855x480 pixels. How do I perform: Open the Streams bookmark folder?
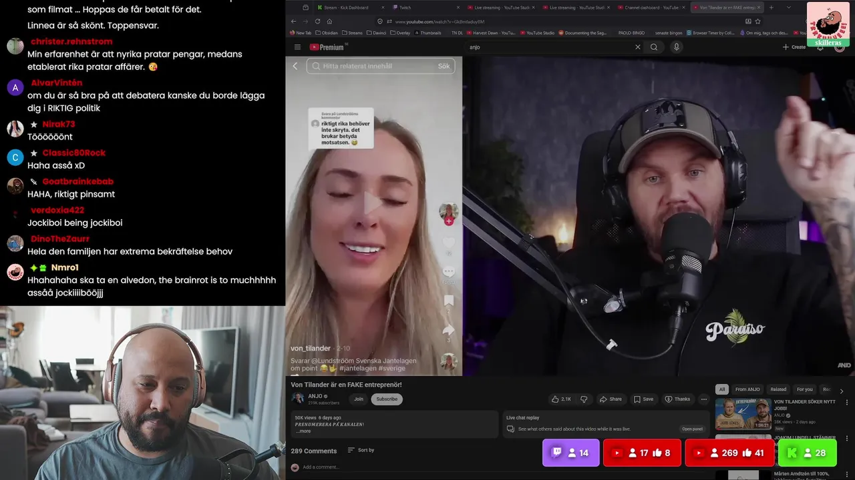(x=352, y=33)
